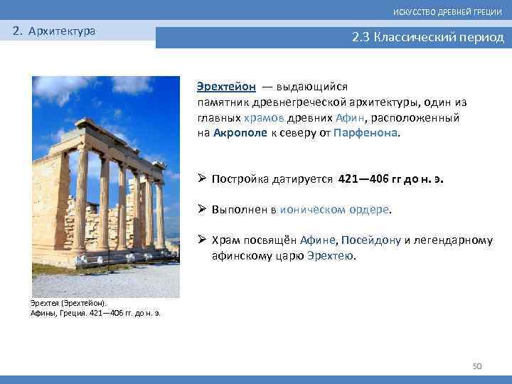This screenshot has height=384, width=512.
Task: Select caption 'Эрехтея (Эрехтейон).'
Action: click(68, 304)
